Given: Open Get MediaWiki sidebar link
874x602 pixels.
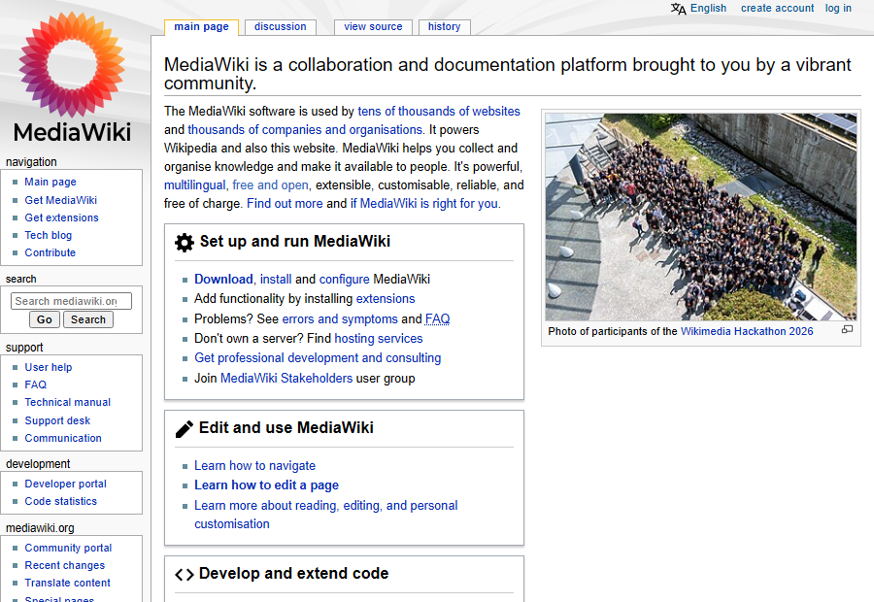Looking at the screenshot, I should tap(61, 200).
